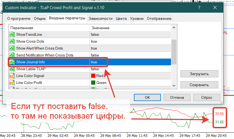Screen dimensions: 234x139
Task: Click the Line Color Signal color-type icon
Action: (12, 76)
